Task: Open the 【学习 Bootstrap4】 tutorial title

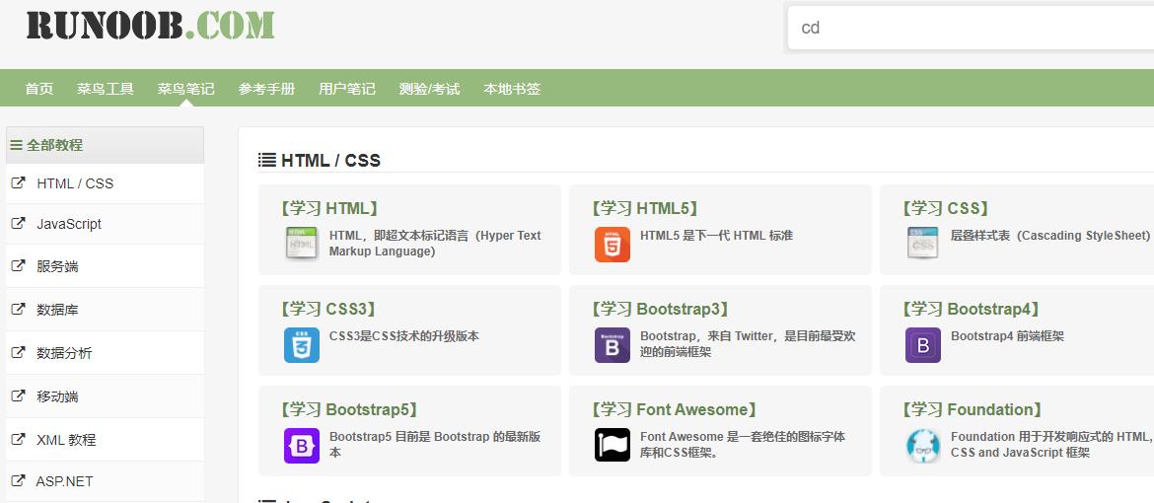Action: pos(971,310)
